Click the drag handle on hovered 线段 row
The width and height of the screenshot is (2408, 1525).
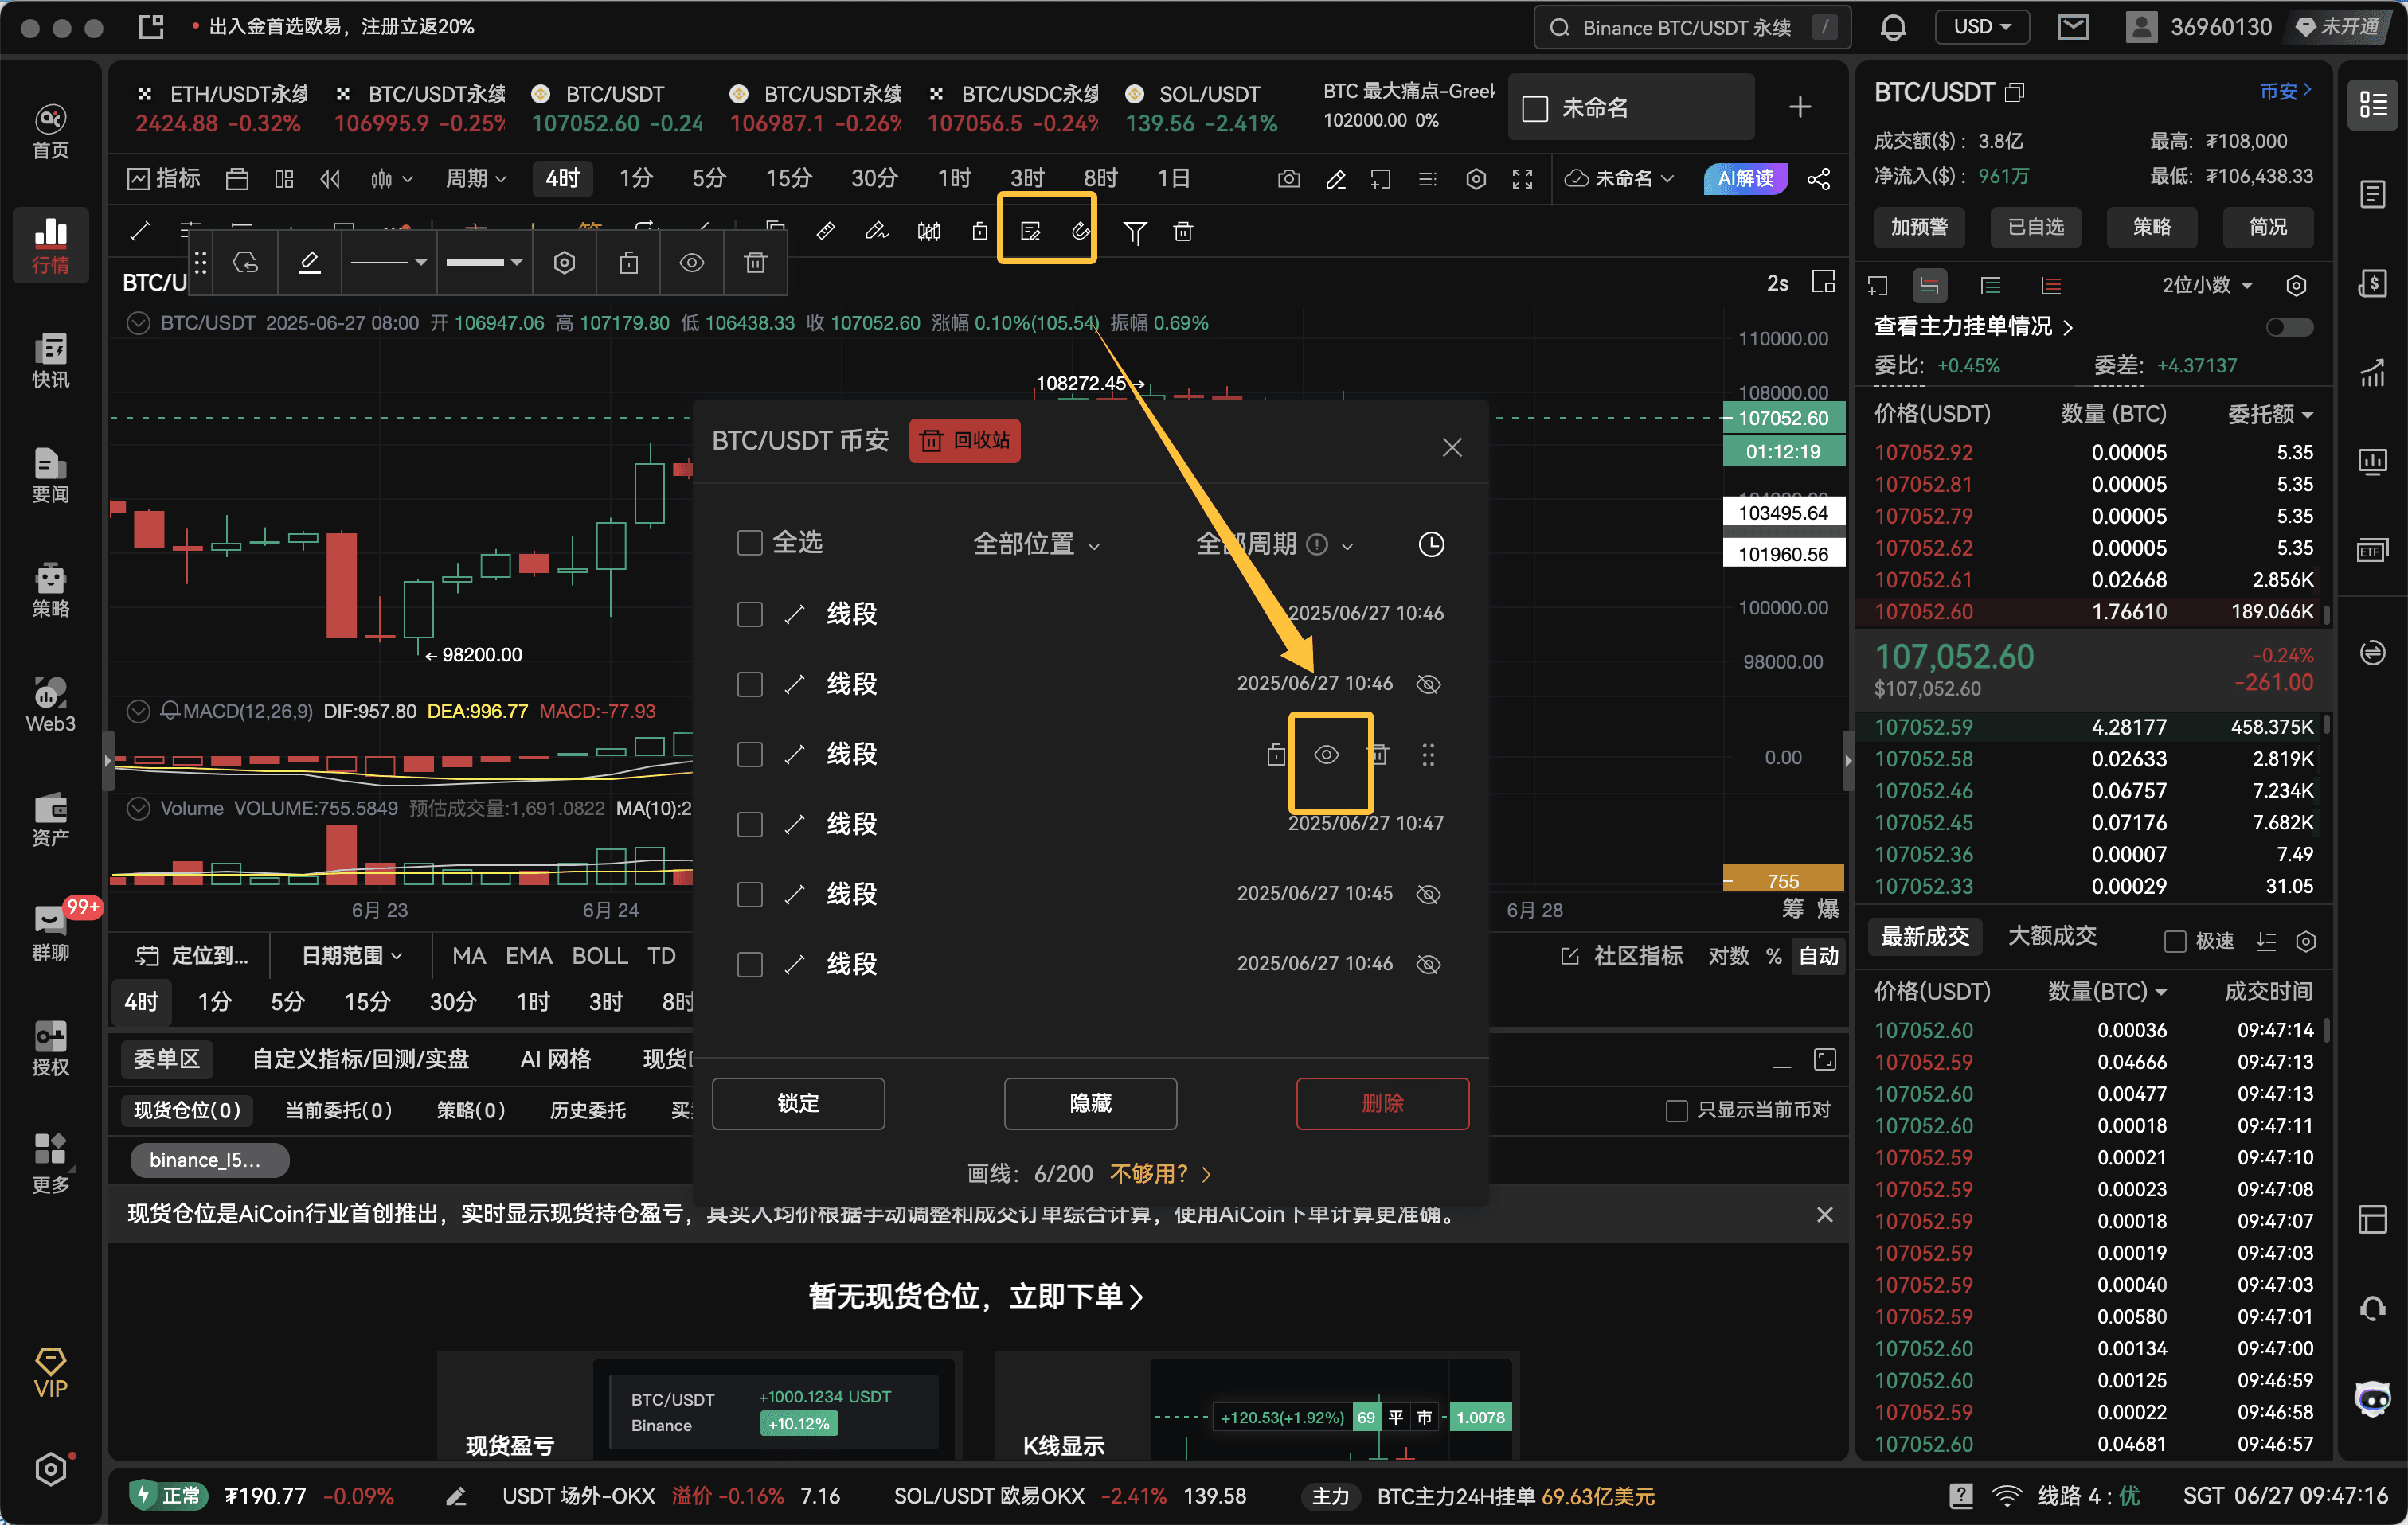point(1429,755)
